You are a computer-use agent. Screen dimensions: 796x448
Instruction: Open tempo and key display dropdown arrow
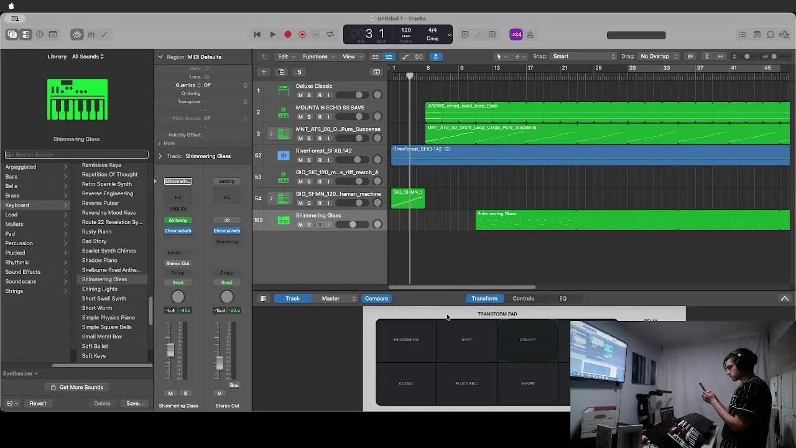tap(448, 35)
